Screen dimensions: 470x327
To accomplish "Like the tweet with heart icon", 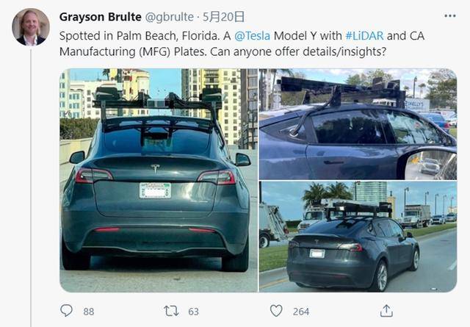I will click(x=276, y=311).
